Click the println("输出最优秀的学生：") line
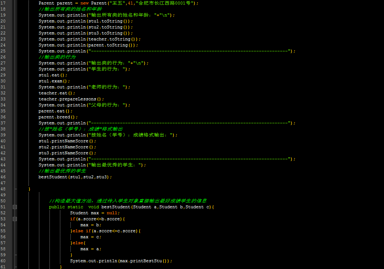Screen dimensions: 384x269 [92, 165]
